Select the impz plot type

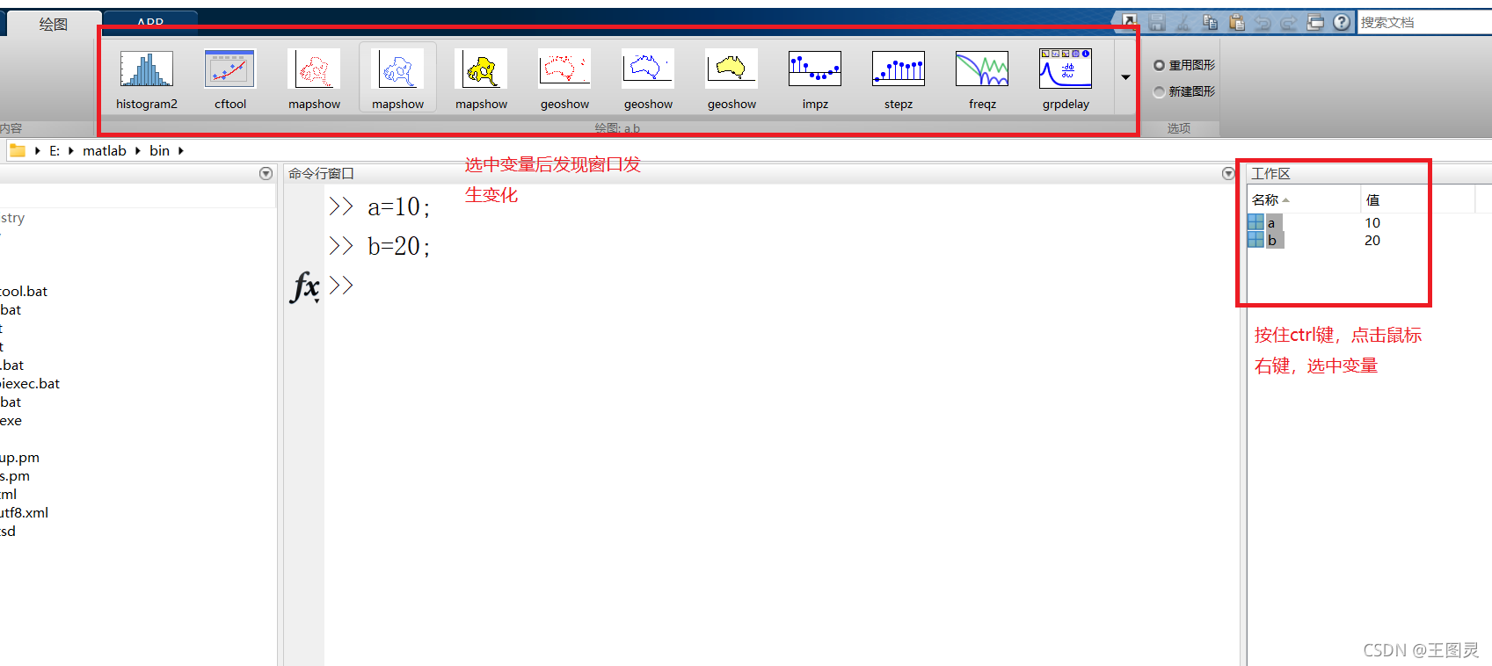(x=815, y=79)
